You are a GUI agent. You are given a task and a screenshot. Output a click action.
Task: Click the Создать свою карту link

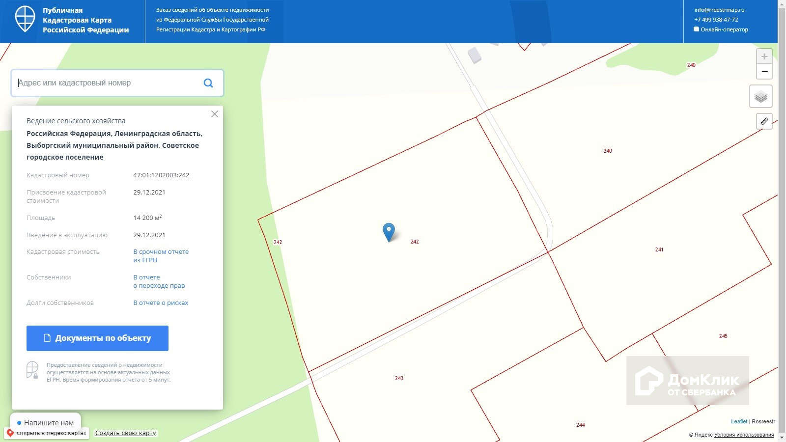pos(126,433)
